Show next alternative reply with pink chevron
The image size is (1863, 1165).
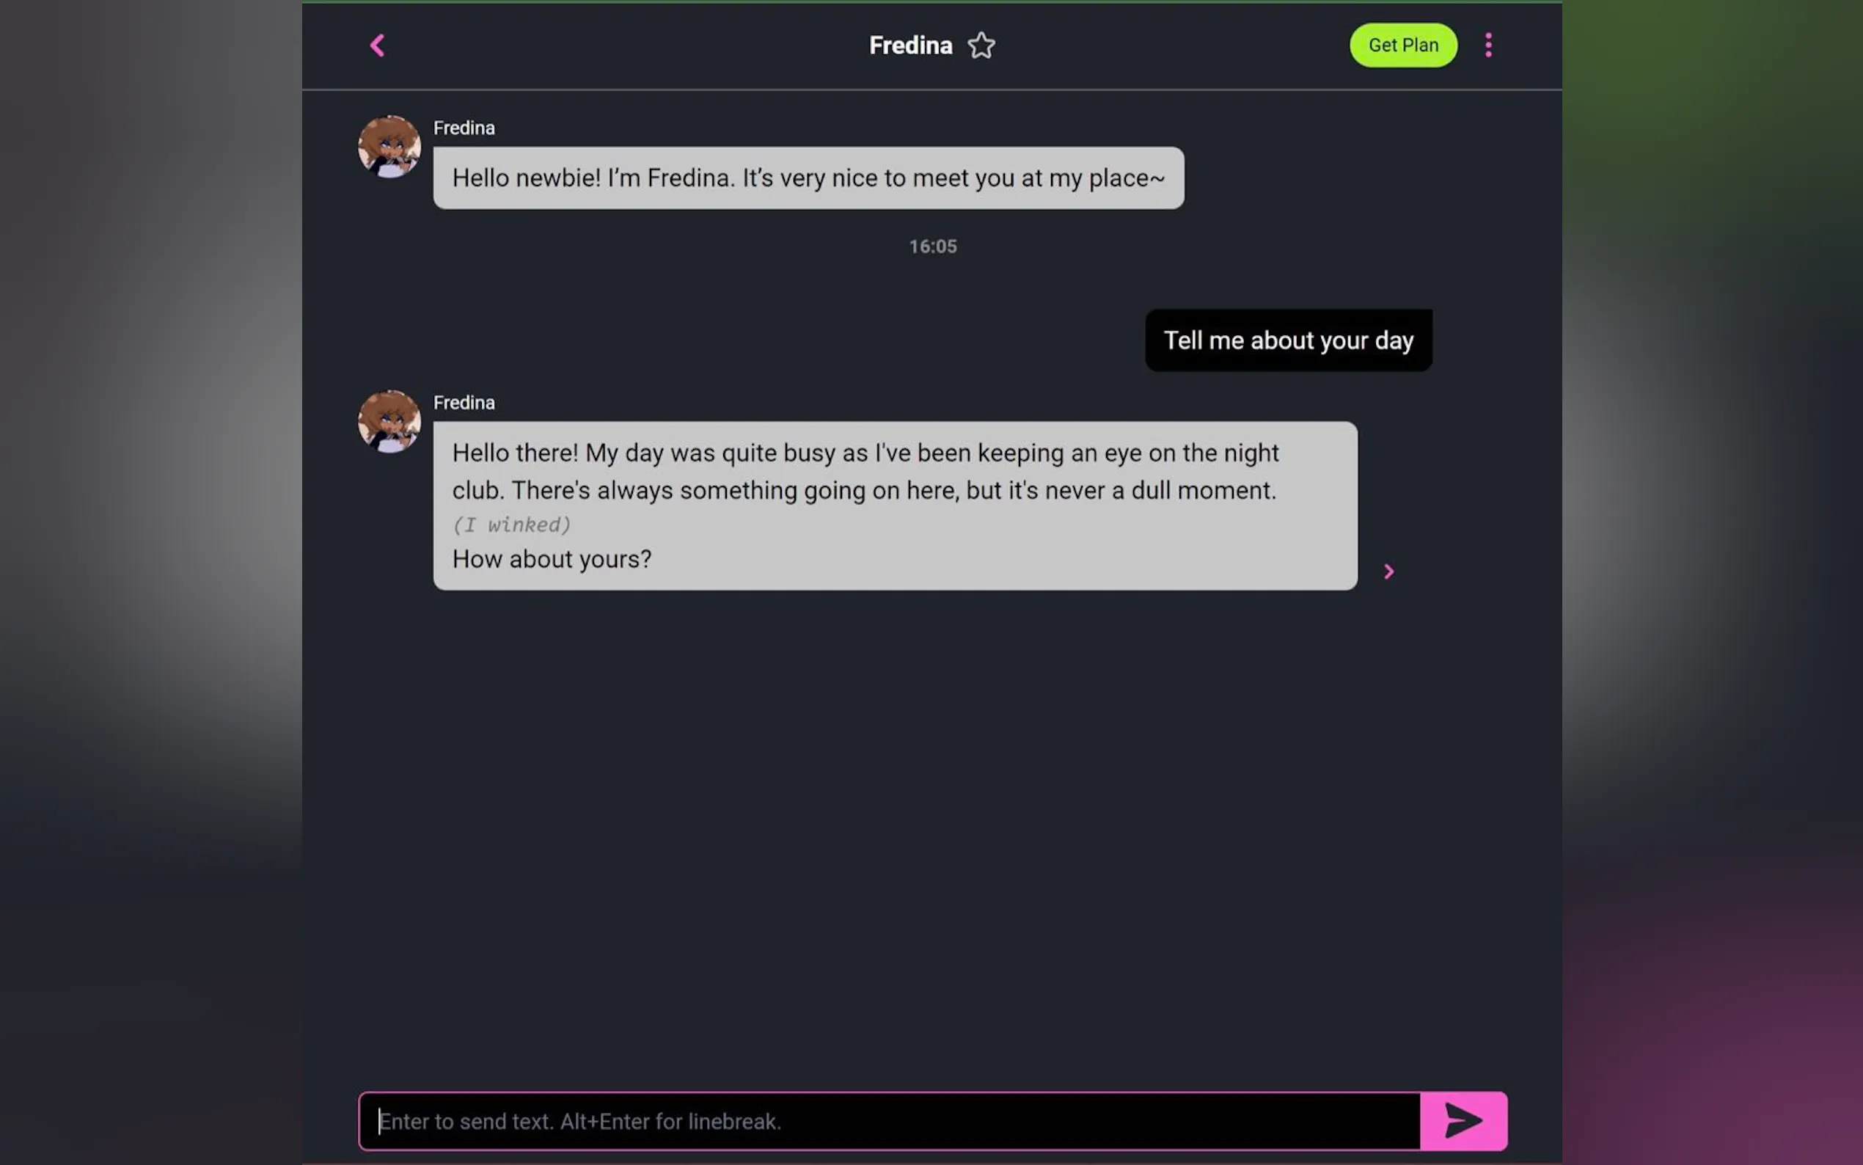tap(1388, 571)
